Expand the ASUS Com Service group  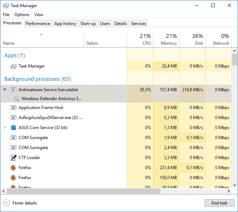[5, 128]
